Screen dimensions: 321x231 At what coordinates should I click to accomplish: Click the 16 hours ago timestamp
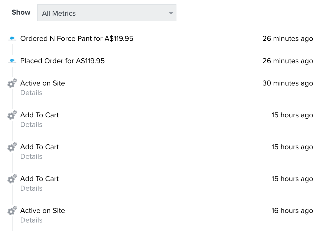[292, 211]
